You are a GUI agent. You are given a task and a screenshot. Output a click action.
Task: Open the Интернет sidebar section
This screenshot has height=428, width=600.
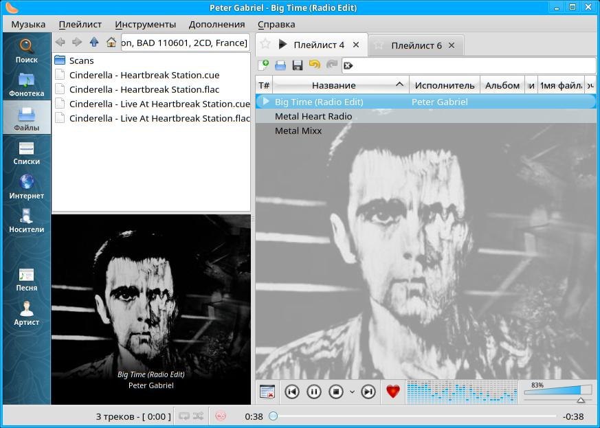26,186
